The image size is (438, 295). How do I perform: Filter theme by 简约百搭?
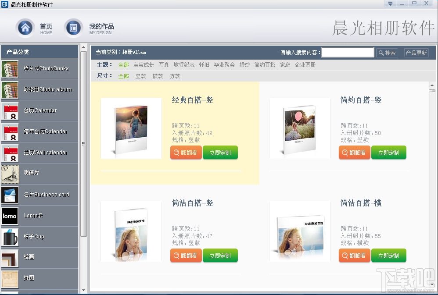coord(265,65)
